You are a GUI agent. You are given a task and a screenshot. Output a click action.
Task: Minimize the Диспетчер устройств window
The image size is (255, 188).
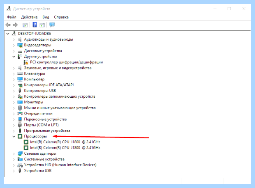(215, 9)
